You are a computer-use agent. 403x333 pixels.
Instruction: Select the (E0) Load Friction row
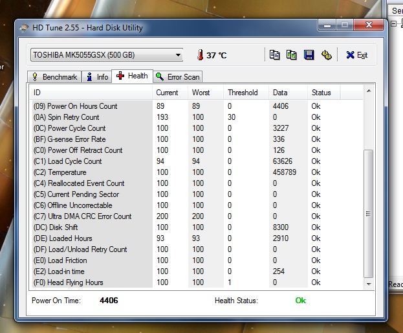(197, 260)
